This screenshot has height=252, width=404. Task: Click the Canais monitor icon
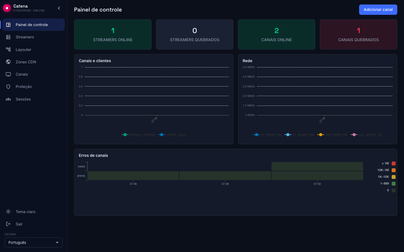8,74
